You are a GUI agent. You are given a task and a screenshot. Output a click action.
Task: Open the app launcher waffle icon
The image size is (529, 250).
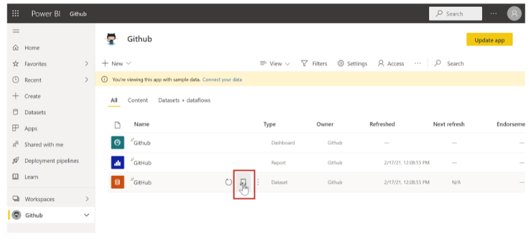pos(16,14)
